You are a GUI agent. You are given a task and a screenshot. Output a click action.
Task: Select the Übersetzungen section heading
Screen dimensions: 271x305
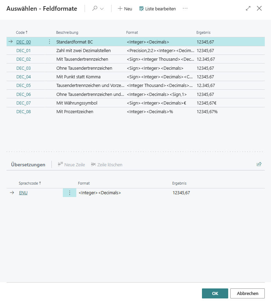(28, 165)
